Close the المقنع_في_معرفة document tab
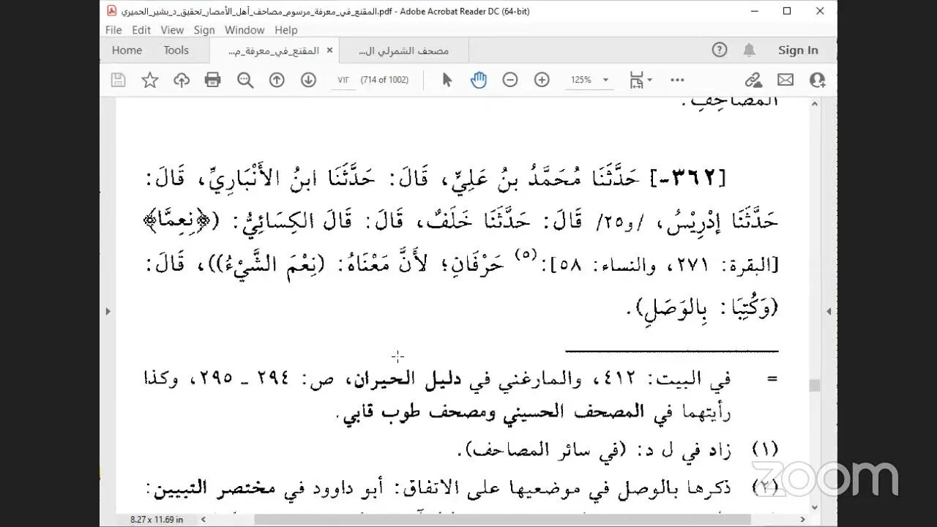The height and width of the screenshot is (527, 937). pos(329,50)
